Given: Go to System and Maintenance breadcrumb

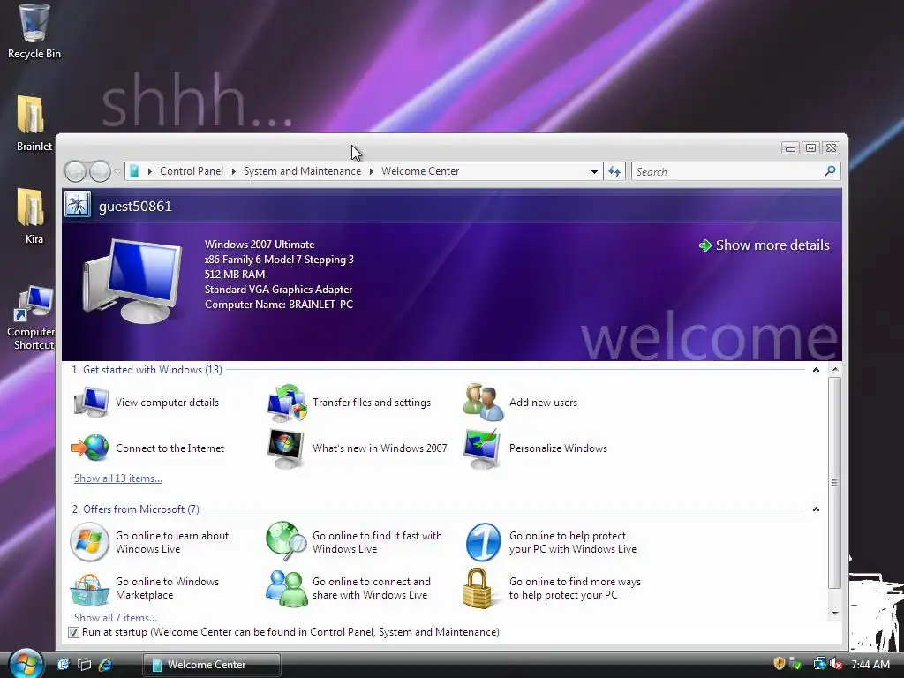Looking at the screenshot, I should (302, 171).
